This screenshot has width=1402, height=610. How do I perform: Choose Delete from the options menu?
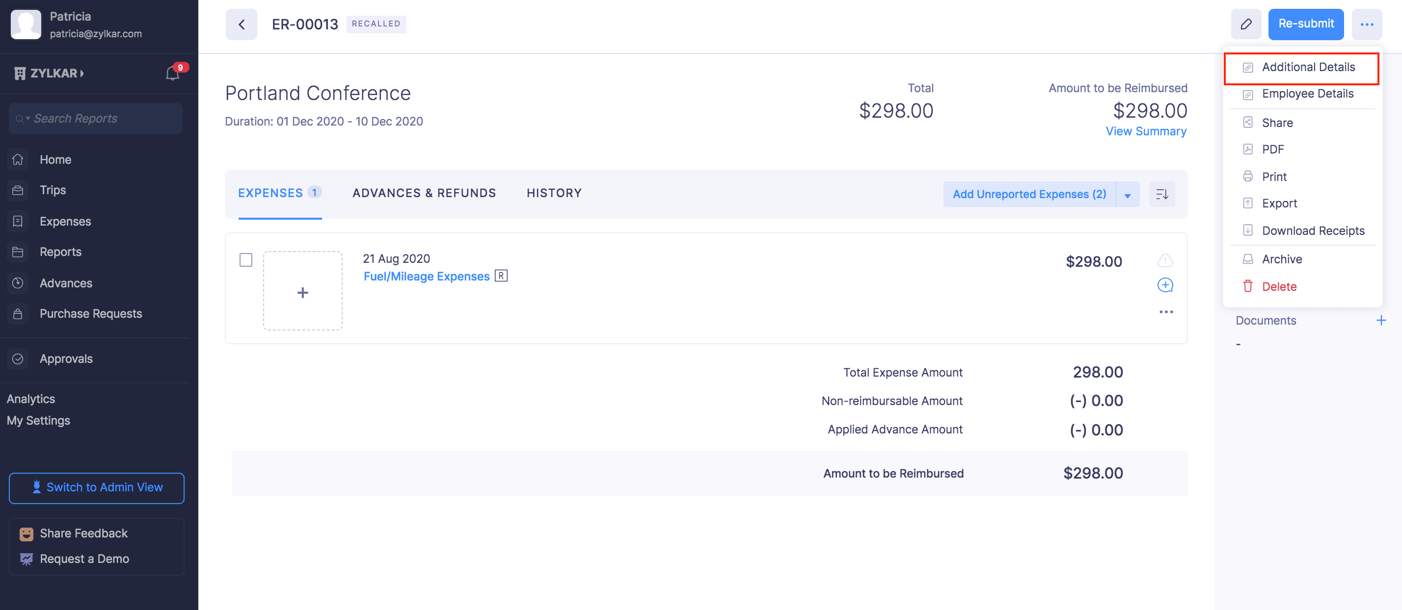[x=1279, y=286]
